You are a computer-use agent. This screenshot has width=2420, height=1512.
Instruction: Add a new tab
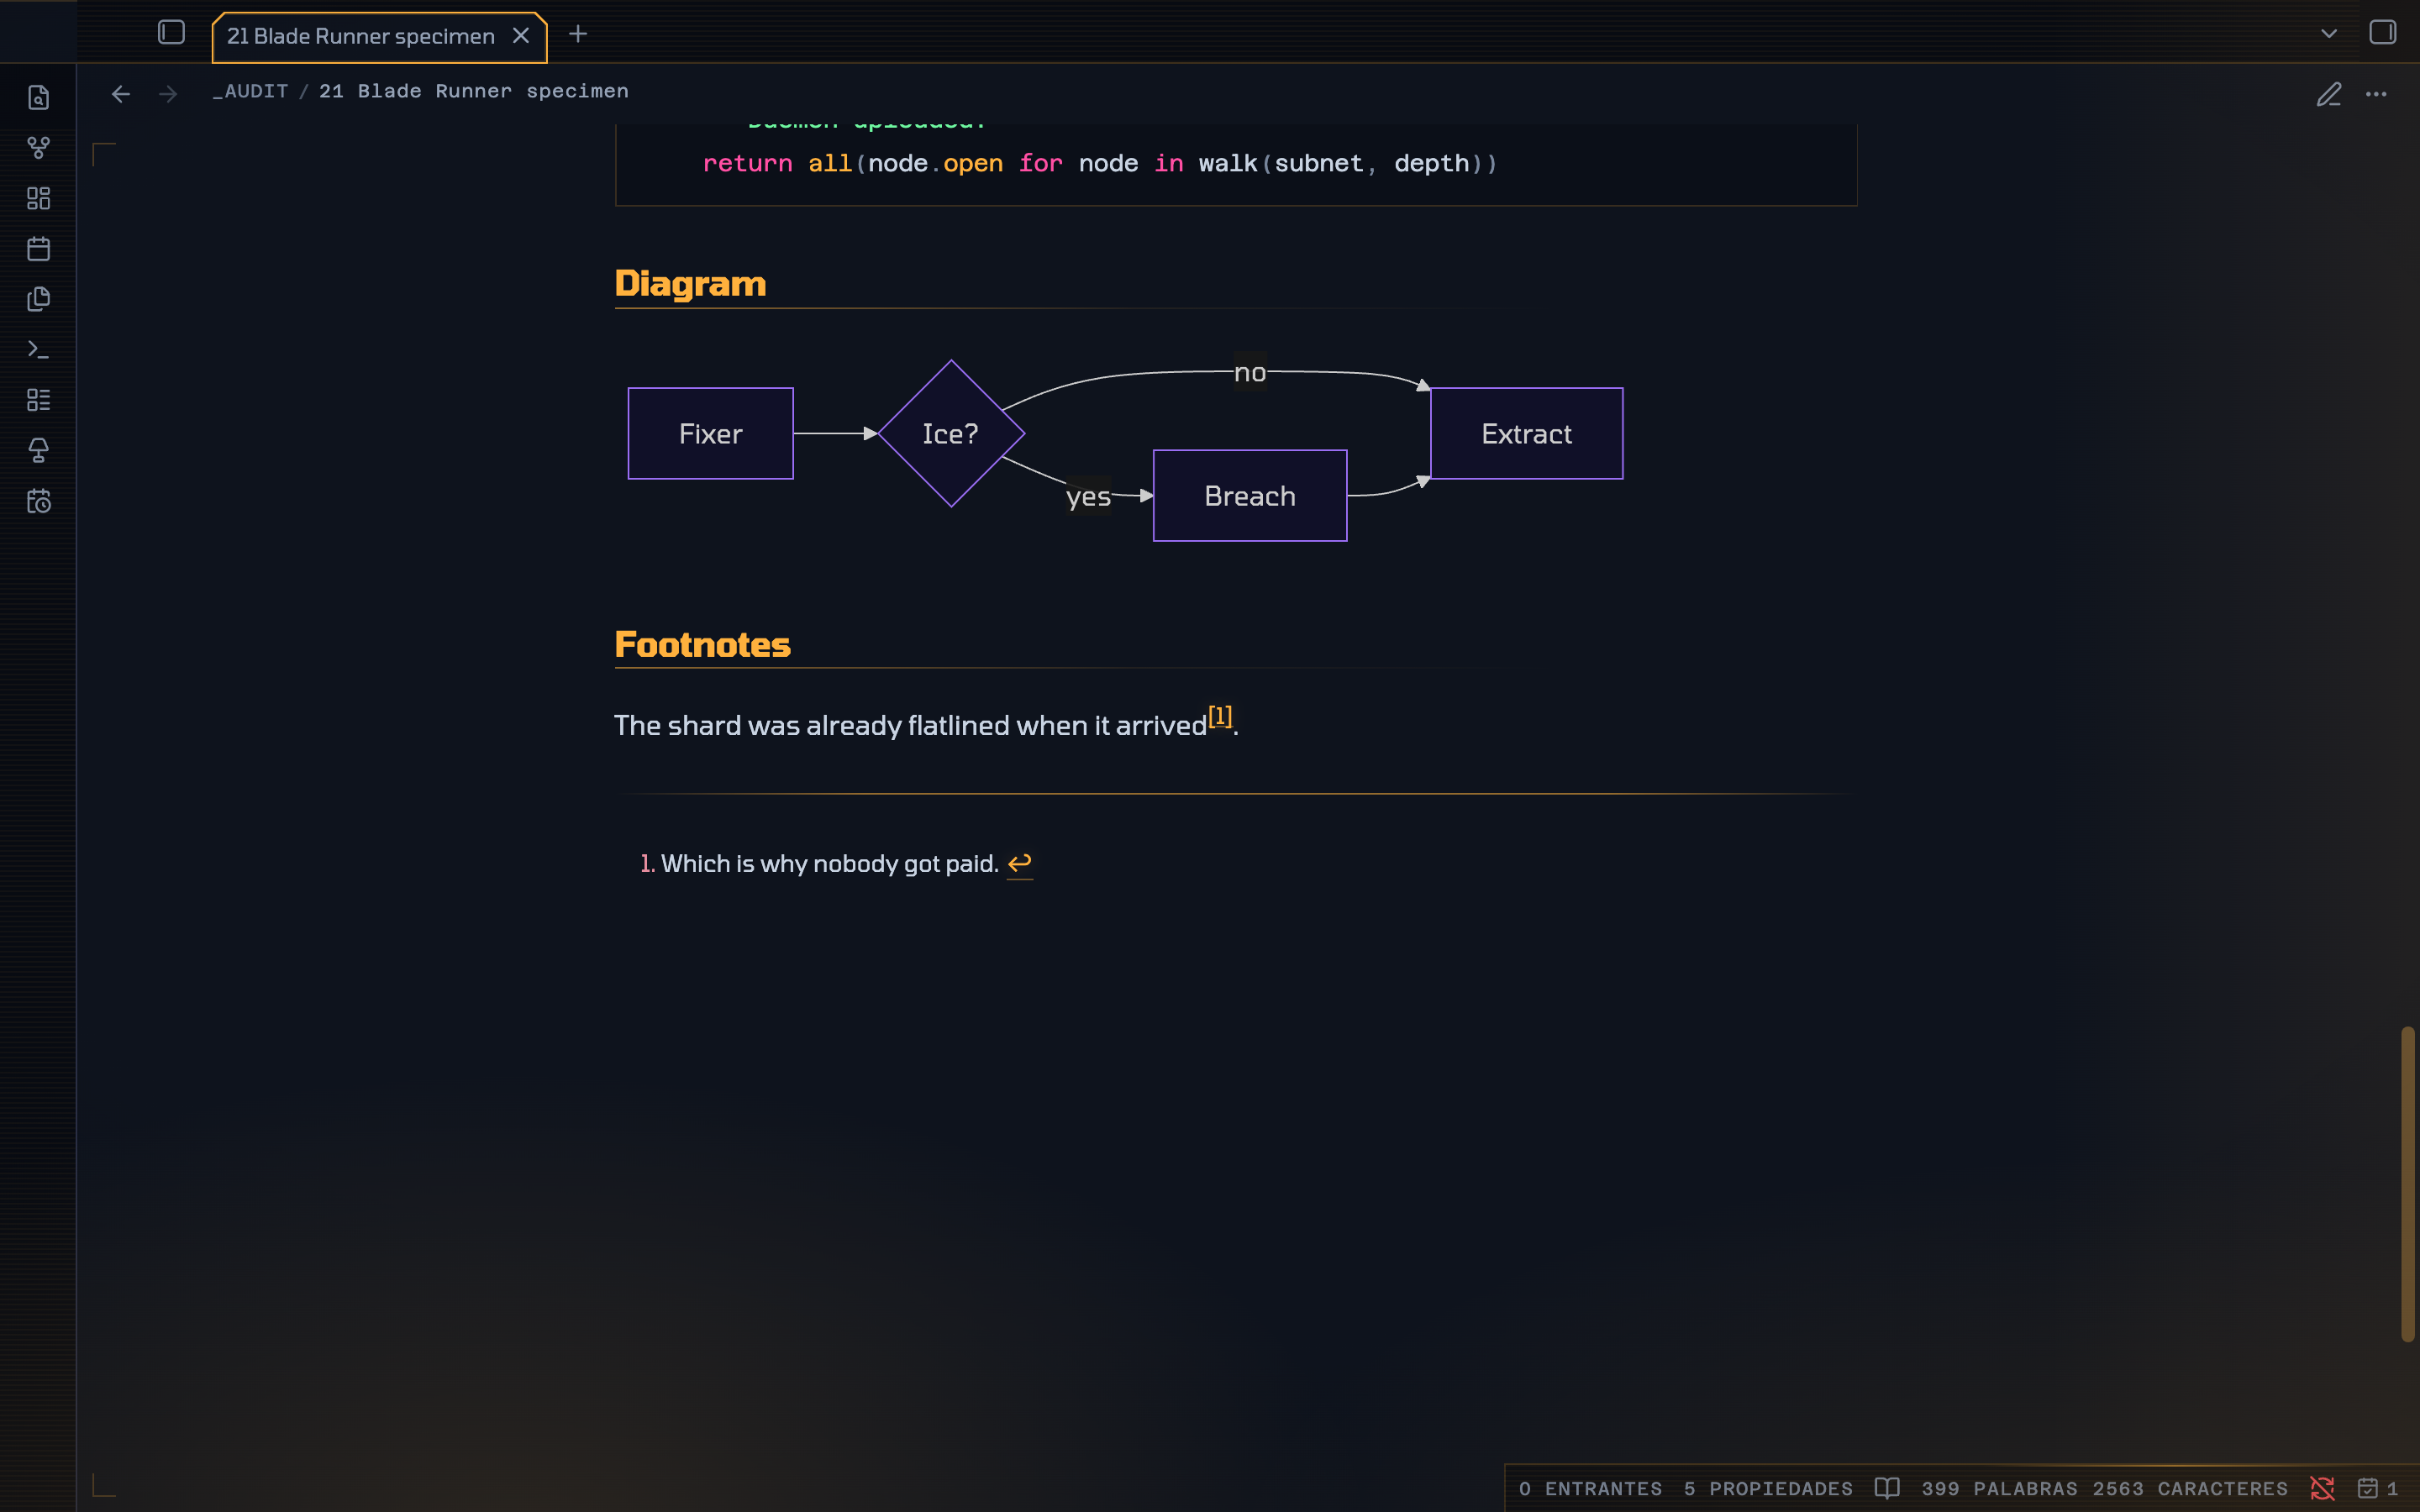click(578, 34)
